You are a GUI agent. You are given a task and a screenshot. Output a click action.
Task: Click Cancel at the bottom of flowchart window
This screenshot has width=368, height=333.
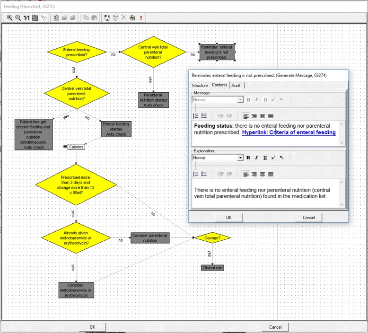[x=275, y=327]
